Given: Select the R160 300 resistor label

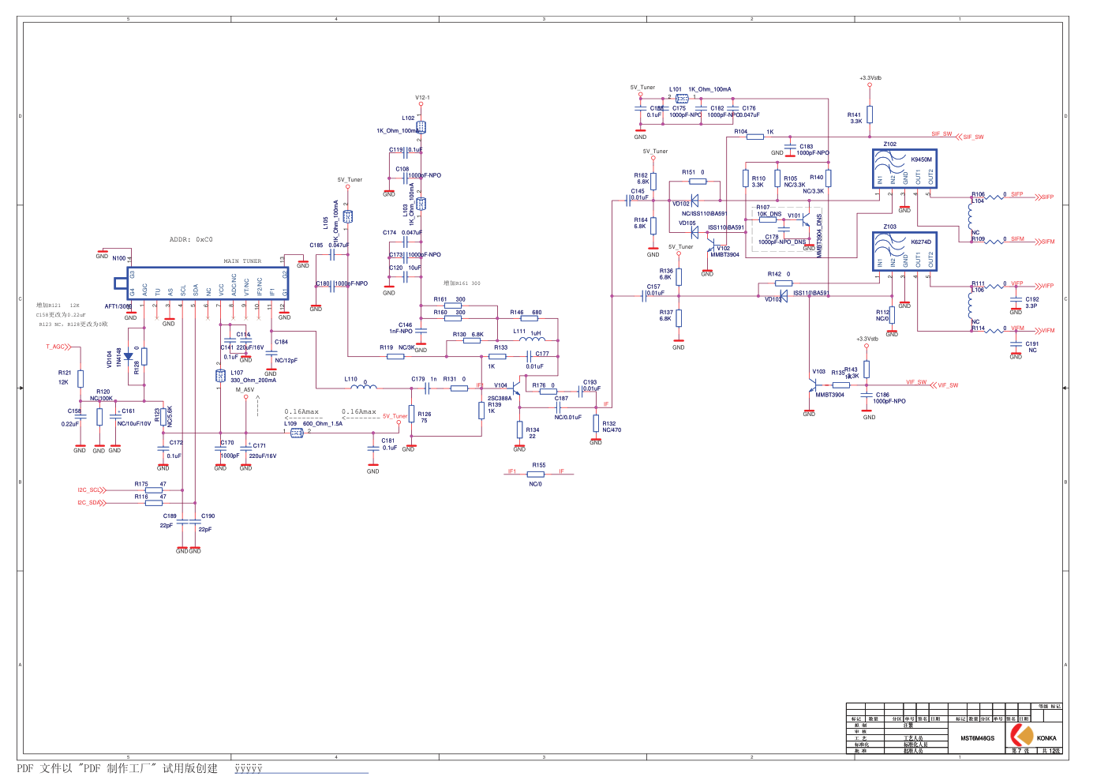Looking at the screenshot, I should click(x=449, y=312).
